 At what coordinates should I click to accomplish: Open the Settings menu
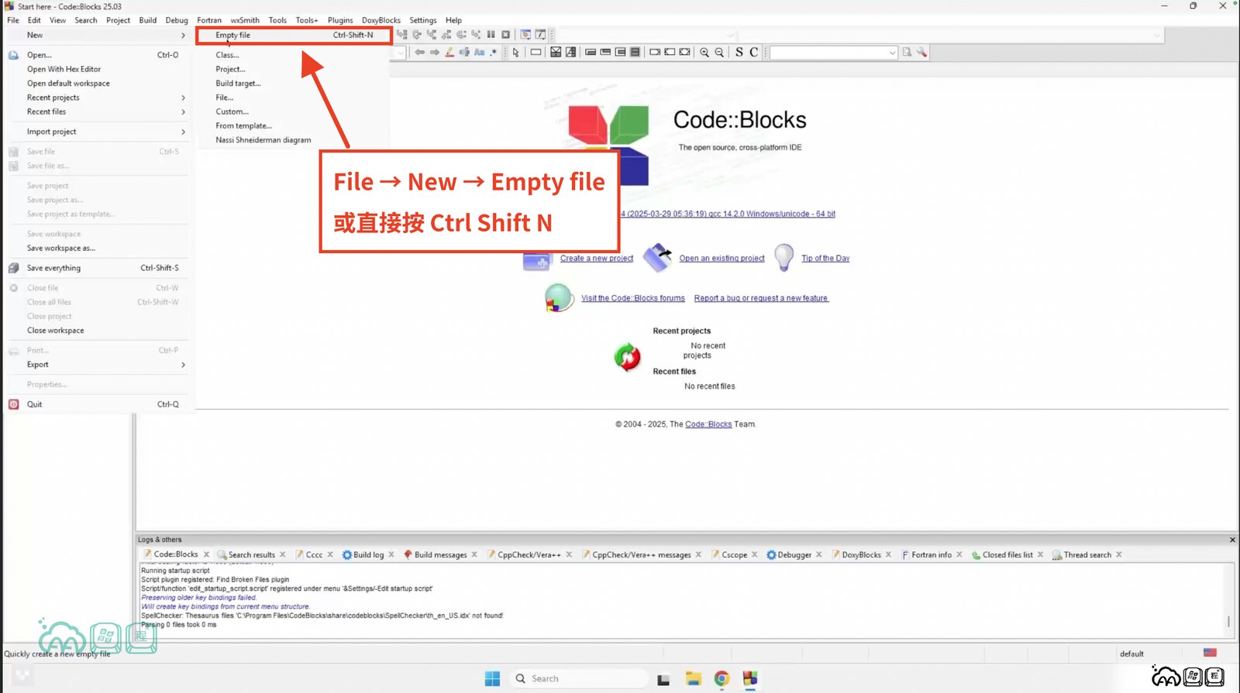point(423,20)
